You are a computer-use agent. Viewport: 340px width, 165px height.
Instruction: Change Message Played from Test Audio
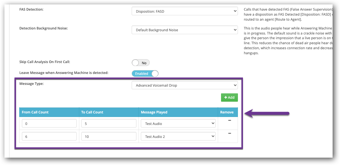pyautogui.click(x=178, y=123)
